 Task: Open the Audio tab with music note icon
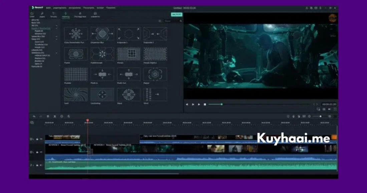[x=42, y=15]
